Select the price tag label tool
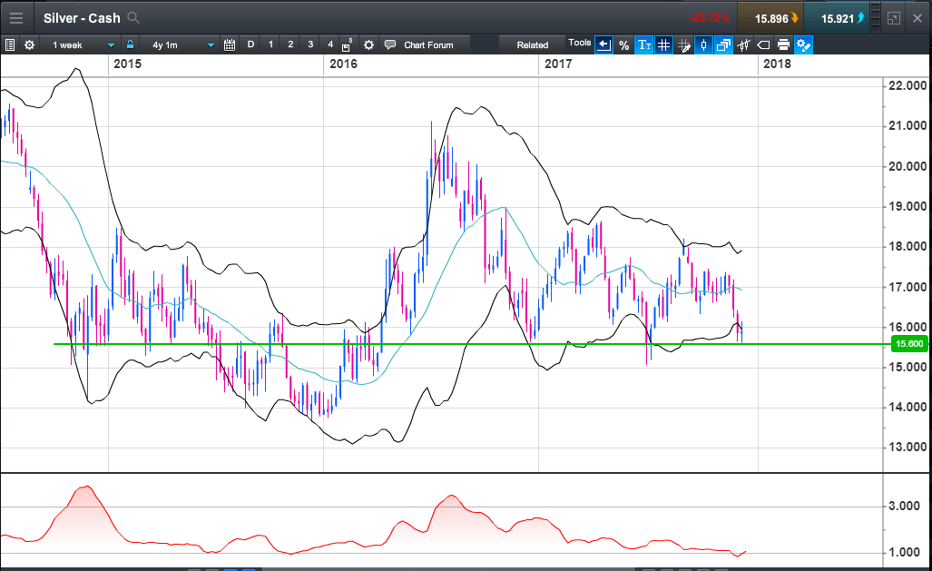Image resolution: width=932 pixels, height=571 pixels. pyautogui.click(x=764, y=44)
